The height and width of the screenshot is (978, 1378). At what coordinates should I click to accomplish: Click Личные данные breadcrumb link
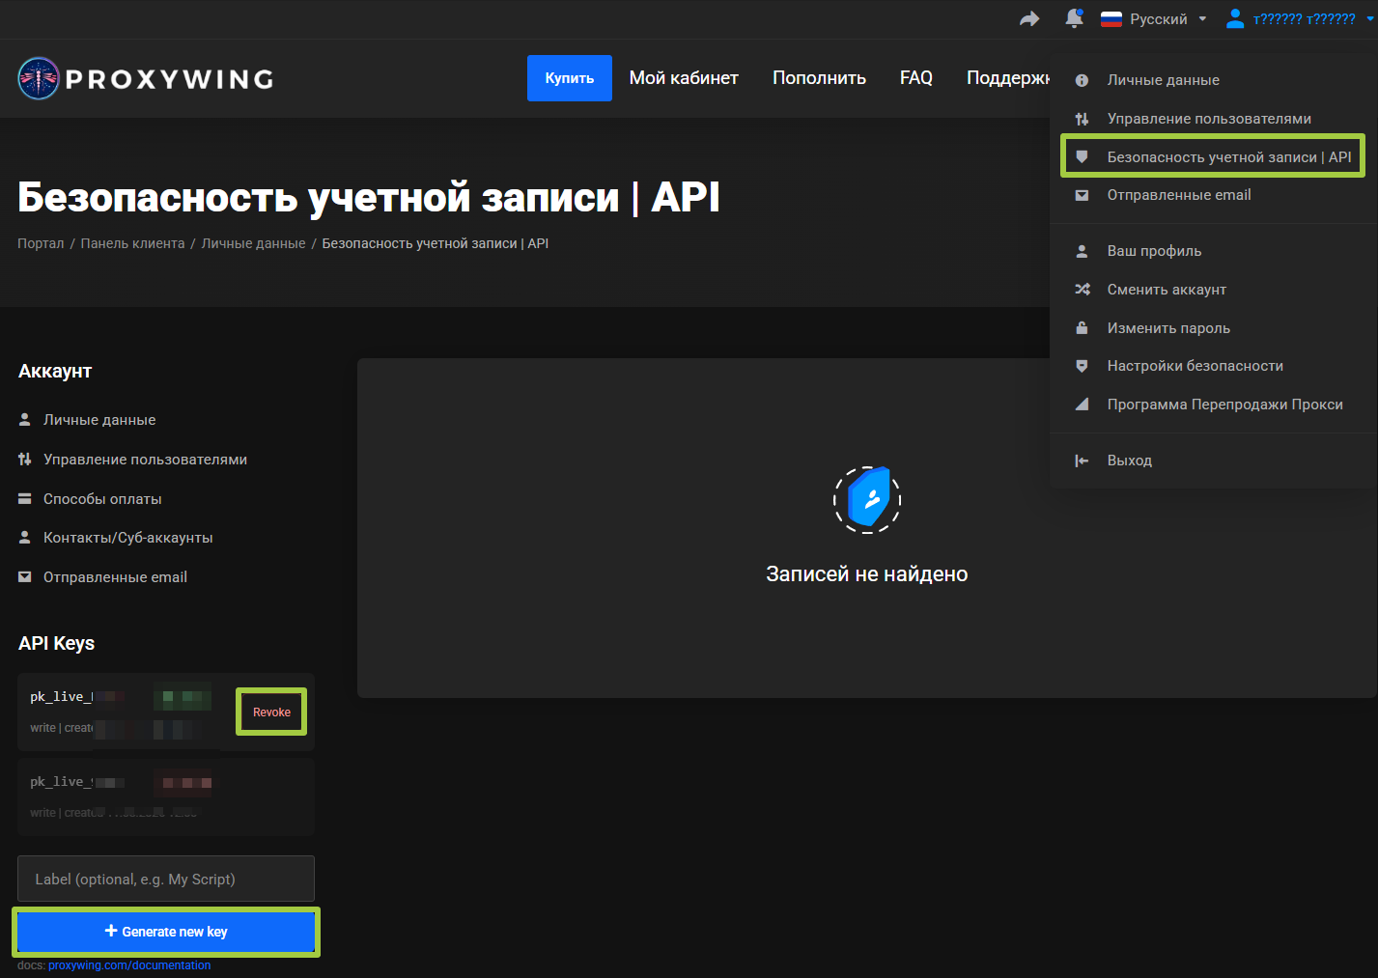click(x=253, y=243)
